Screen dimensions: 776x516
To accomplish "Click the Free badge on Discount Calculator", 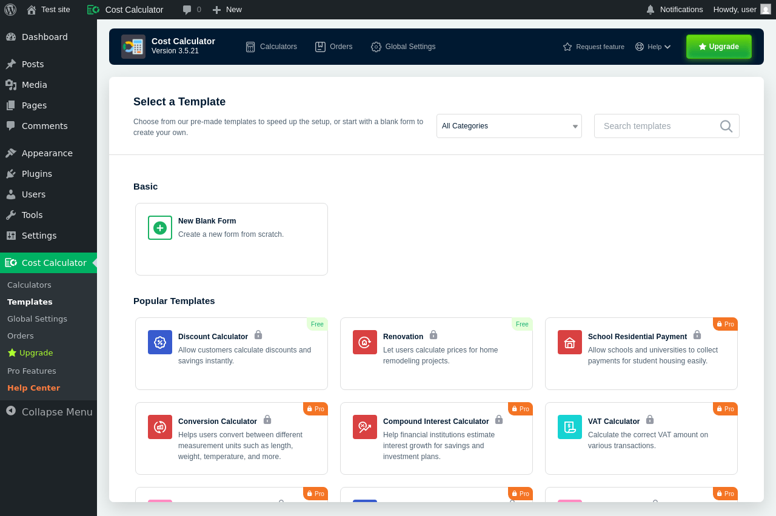I will [x=317, y=324].
